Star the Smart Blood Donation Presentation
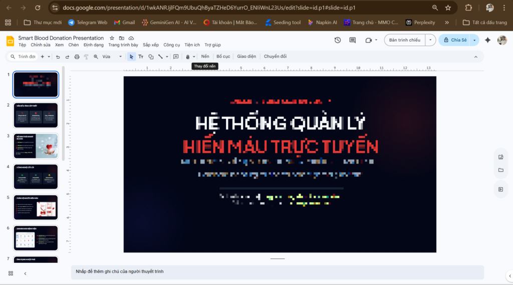Screen dimensions: 513x285 [112, 38]
